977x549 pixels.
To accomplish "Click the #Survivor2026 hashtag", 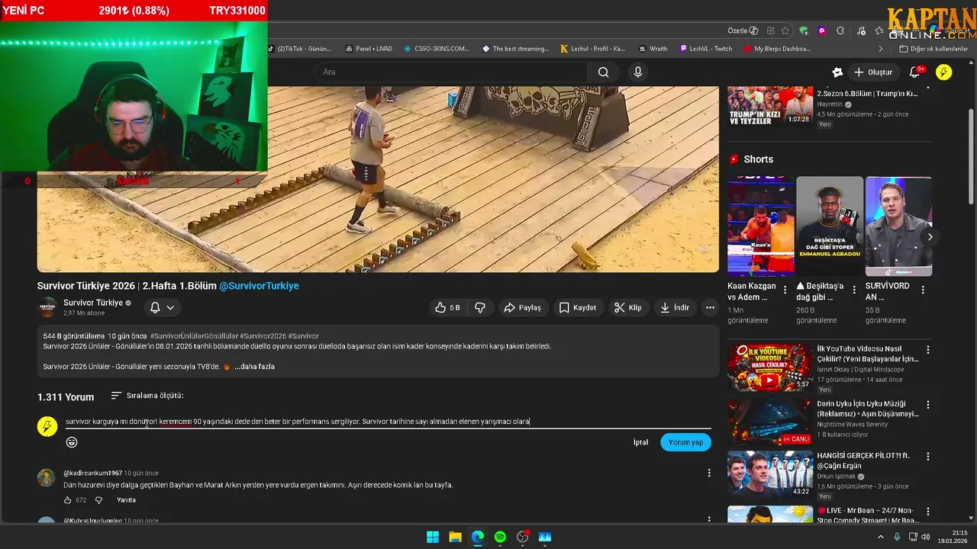I will [x=263, y=336].
